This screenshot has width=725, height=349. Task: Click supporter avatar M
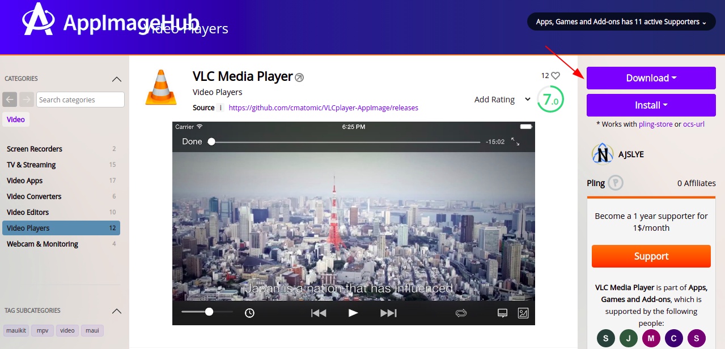tap(651, 339)
